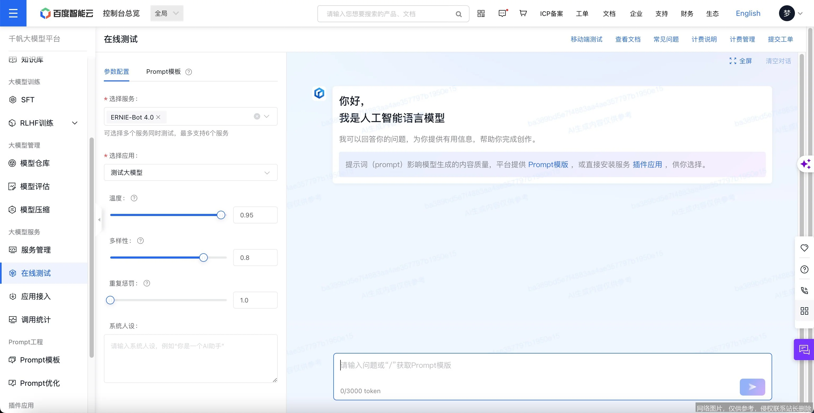Open 移动端测试 link
Screen dimensions: 814x413
586,39
